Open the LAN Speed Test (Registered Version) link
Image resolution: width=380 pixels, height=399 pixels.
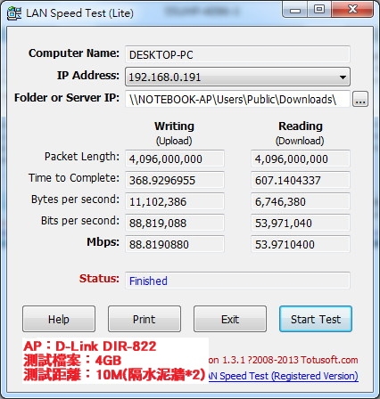pyautogui.click(x=284, y=376)
